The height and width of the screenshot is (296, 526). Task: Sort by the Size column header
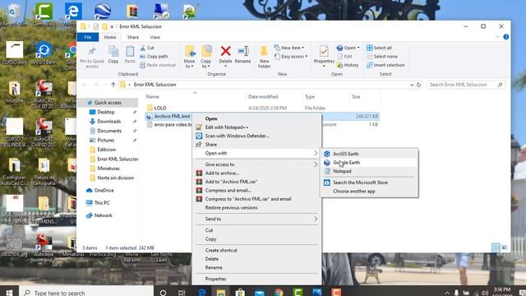[356, 97]
